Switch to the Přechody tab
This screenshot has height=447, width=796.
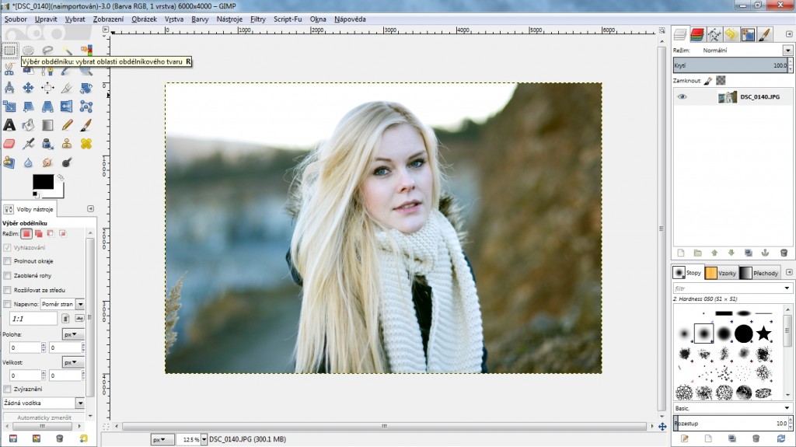[x=759, y=273]
